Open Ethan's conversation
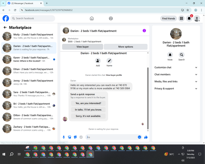The height and width of the screenshot is (164, 205). coord(29,71)
